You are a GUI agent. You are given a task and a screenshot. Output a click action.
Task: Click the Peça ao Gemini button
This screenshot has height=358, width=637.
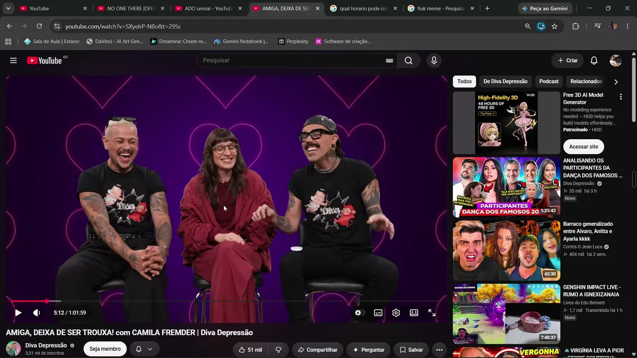pos(544,8)
